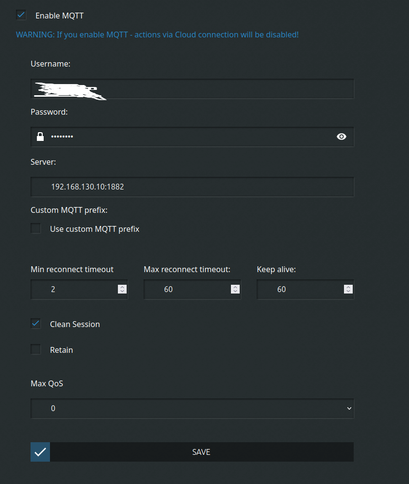Click the Min reconnect timeout number field
Screen dimensions: 409x484
pyautogui.click(x=73, y=289)
